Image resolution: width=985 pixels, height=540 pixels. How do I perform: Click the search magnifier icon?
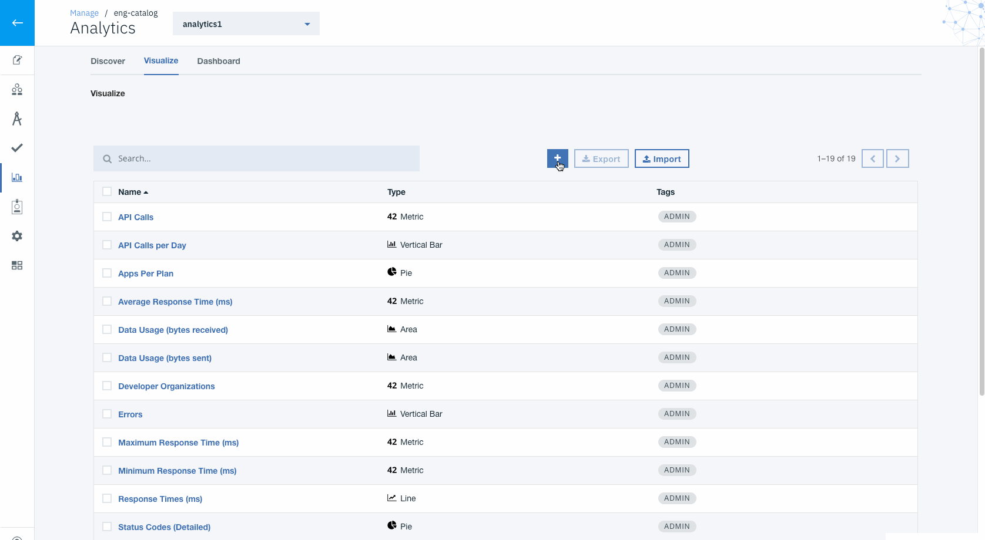pos(107,158)
